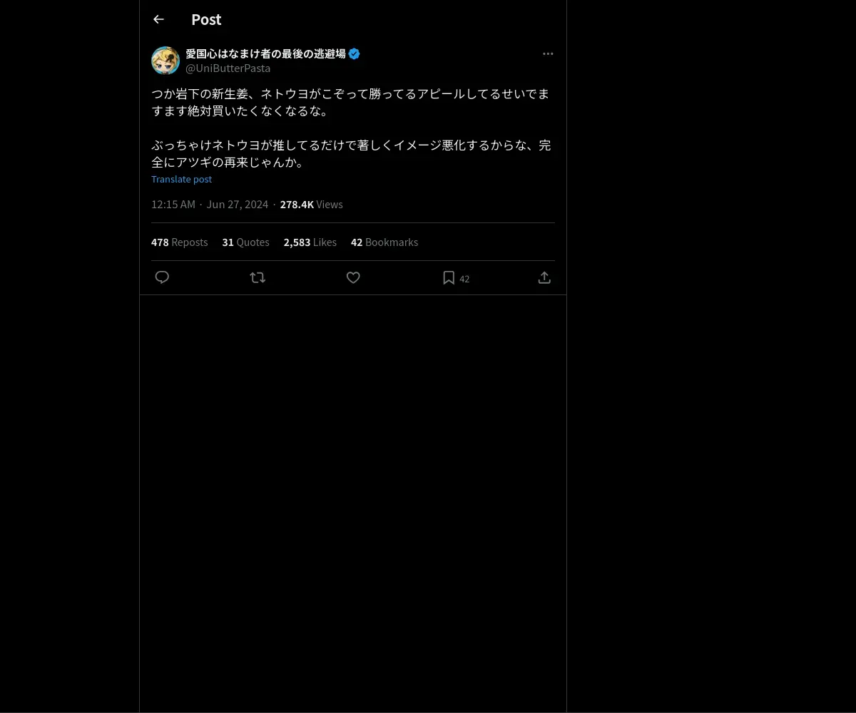Screen dimensions: 856x713
Task: Click Translate post link
Action: (181, 179)
